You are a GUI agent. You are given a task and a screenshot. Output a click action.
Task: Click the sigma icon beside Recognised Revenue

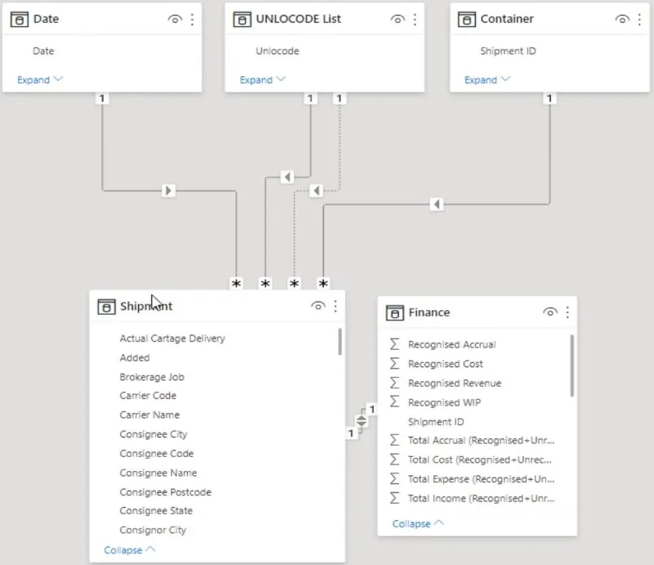click(394, 383)
